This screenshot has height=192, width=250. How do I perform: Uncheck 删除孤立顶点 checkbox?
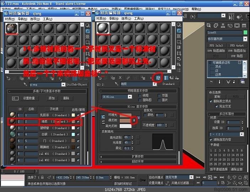[210, 101]
